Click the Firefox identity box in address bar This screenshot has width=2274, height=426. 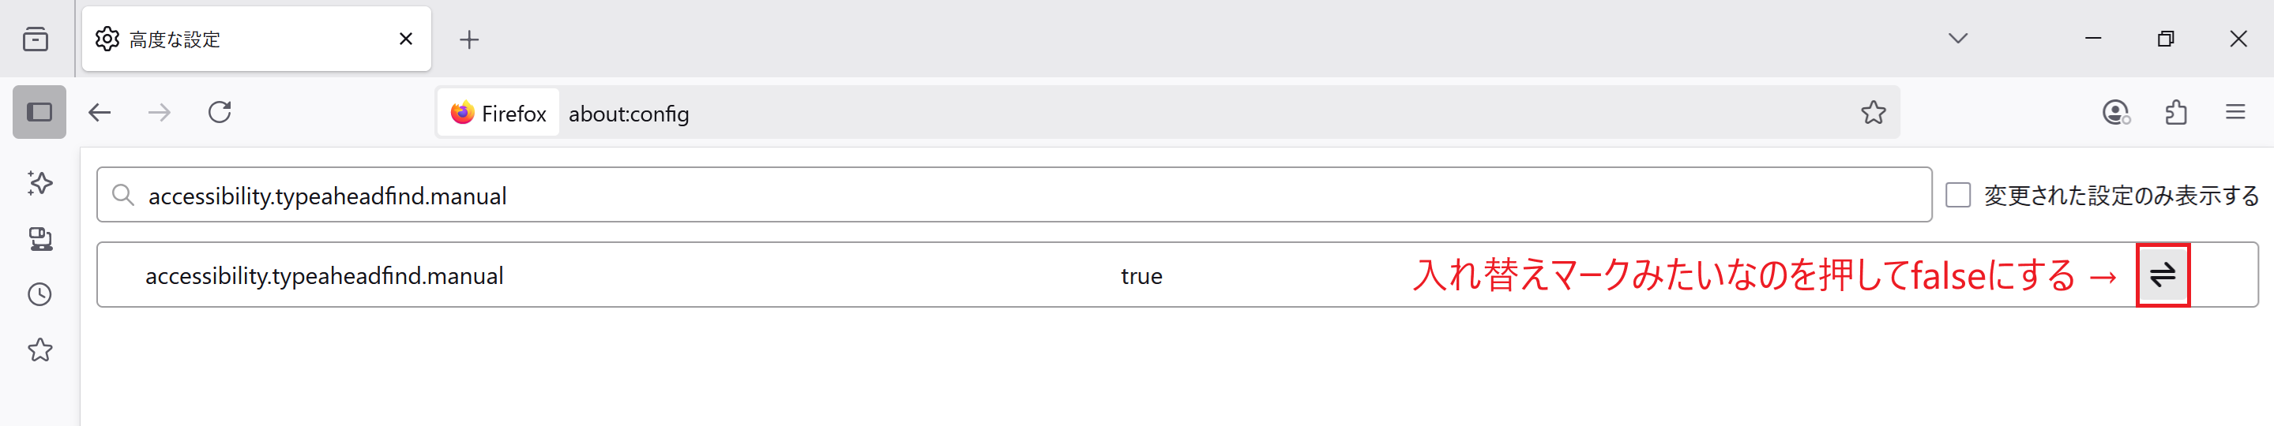[498, 113]
